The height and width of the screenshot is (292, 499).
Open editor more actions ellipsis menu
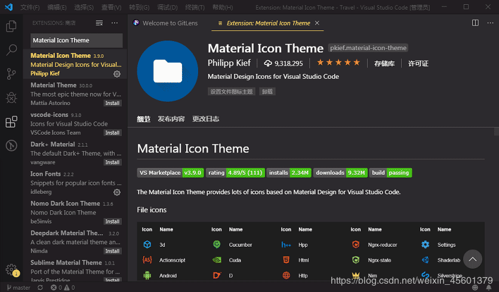[489, 23]
